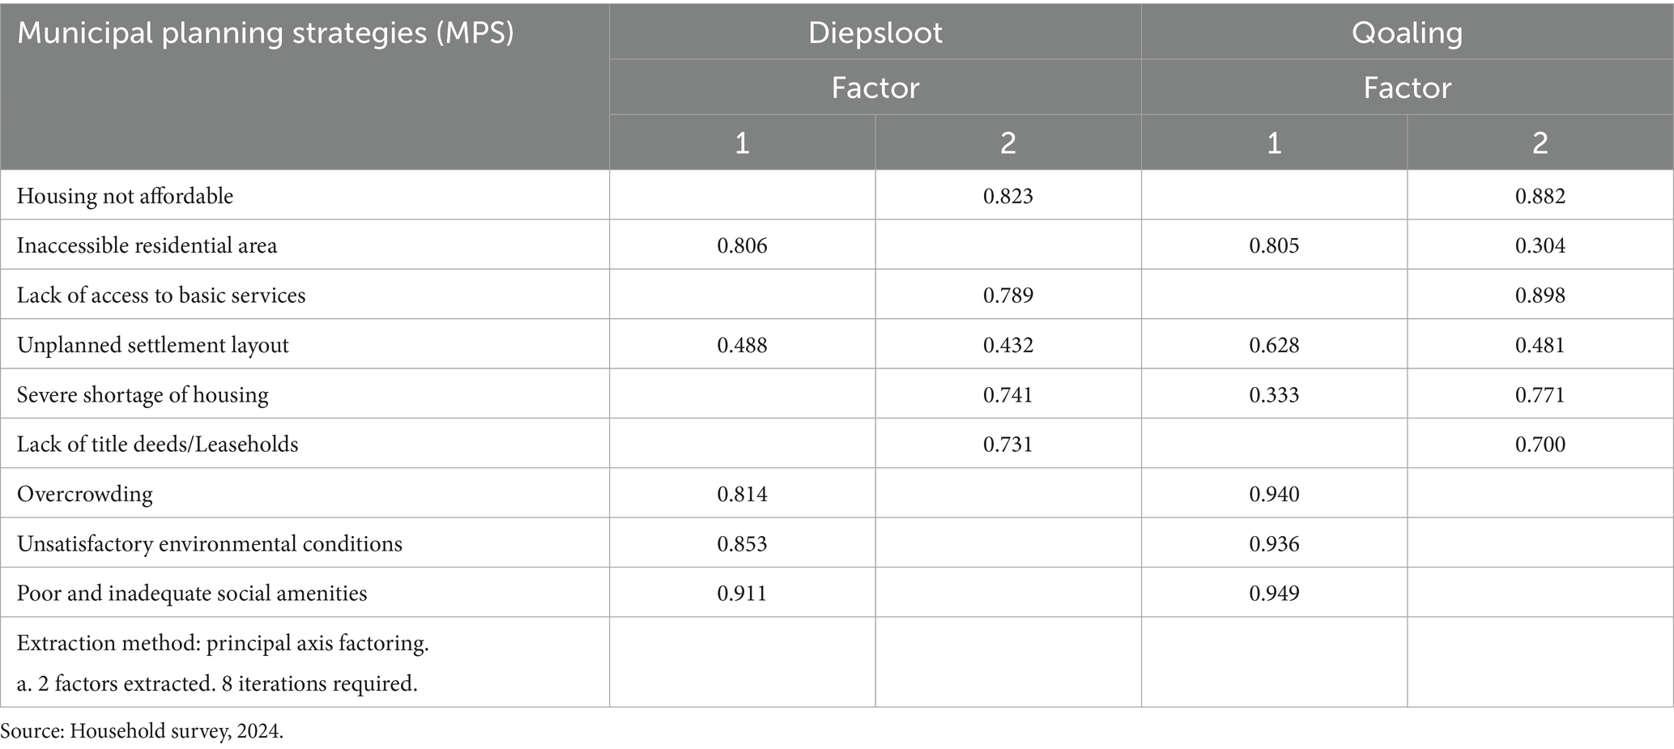This screenshot has width=1674, height=749.
Task: Select the Inaccessible residential area row label
Action: point(147,245)
